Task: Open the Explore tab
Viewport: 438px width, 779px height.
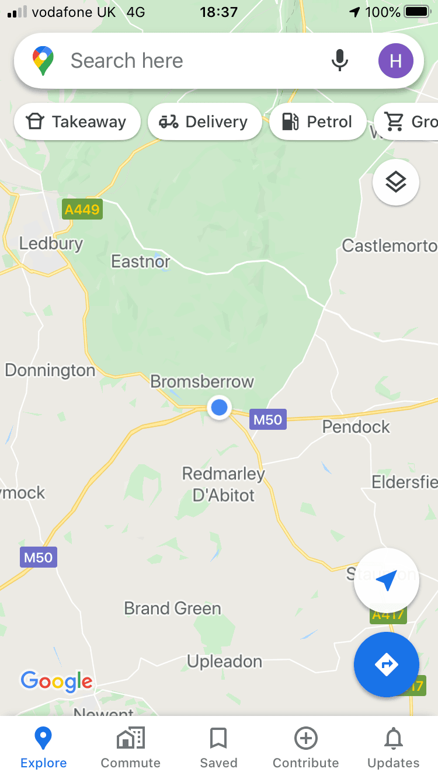Action: click(x=43, y=748)
